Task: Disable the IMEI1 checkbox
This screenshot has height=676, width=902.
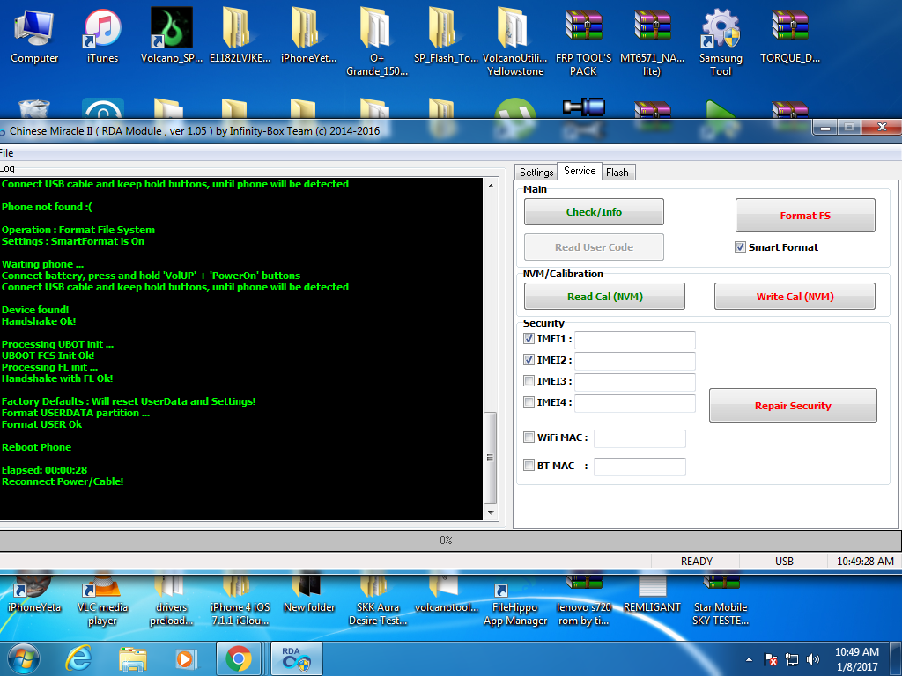Action: (529, 339)
